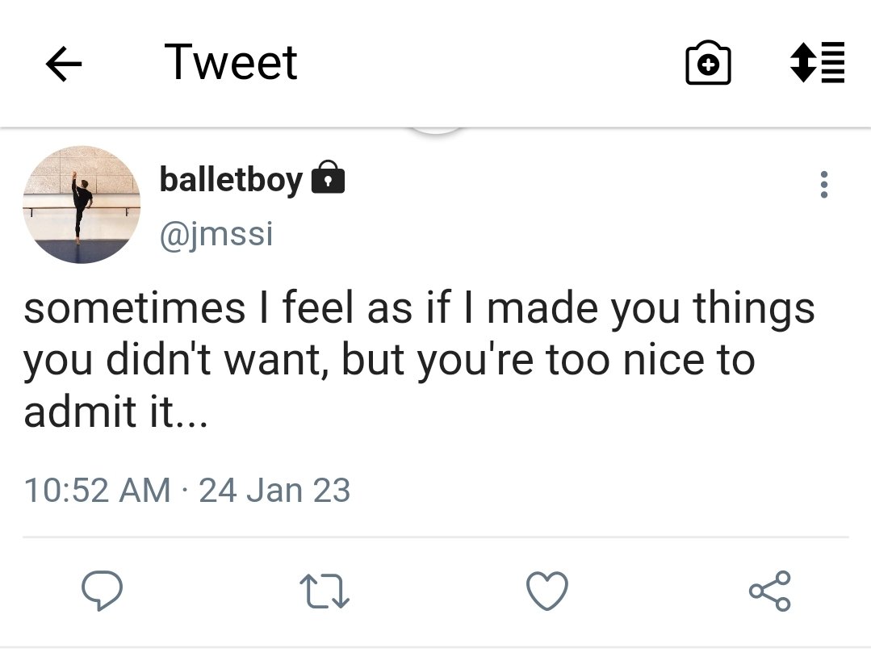
Task: Open the ballet dancer profile picture
Action: (x=81, y=204)
